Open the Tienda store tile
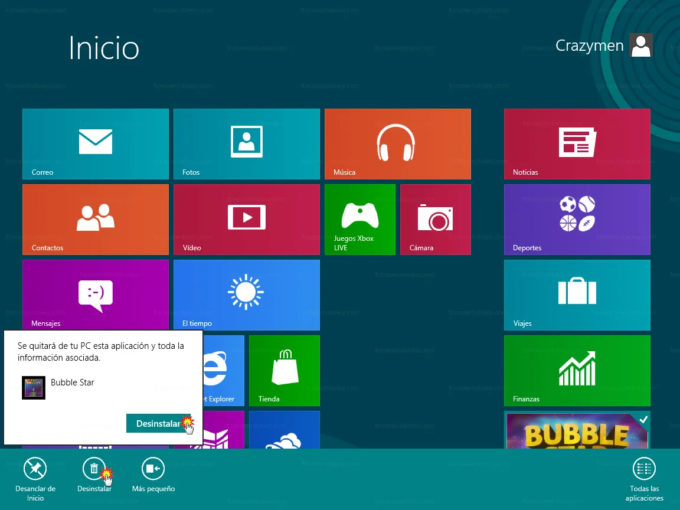Screen dimensions: 680x510 285,370
